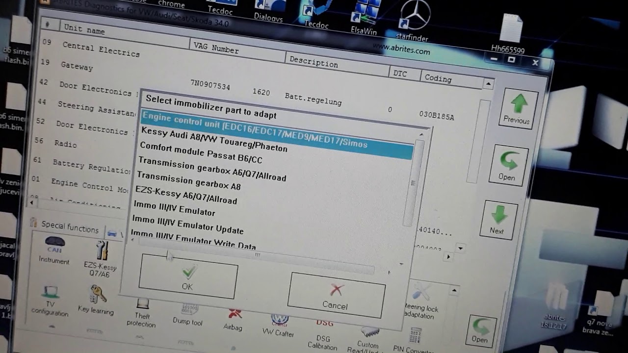Open the VW Crafter function
The height and width of the screenshot is (353, 628).
tap(278, 326)
